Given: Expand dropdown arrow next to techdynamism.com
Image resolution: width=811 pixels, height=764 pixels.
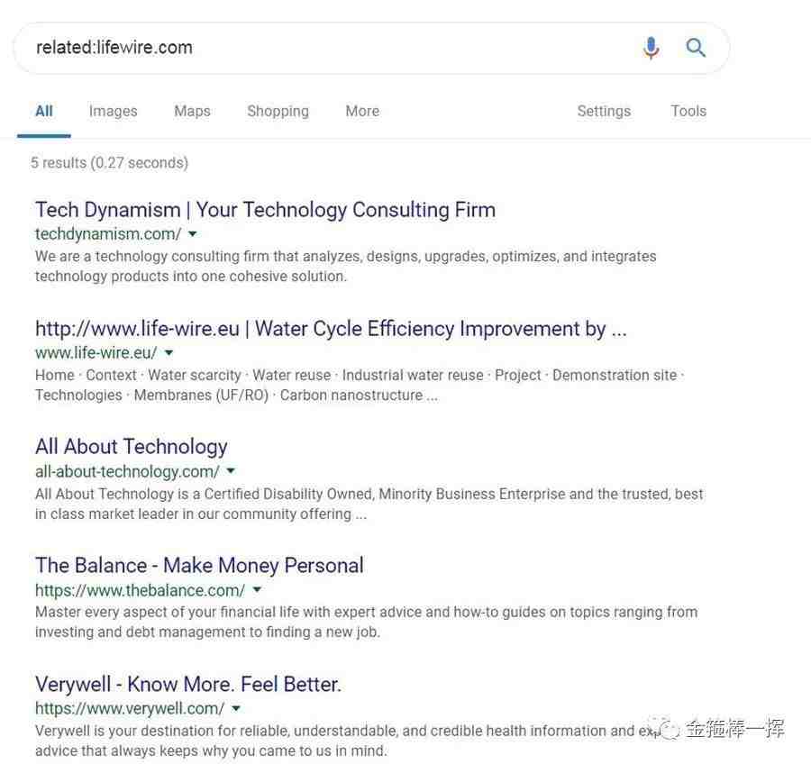Looking at the screenshot, I should [x=193, y=234].
